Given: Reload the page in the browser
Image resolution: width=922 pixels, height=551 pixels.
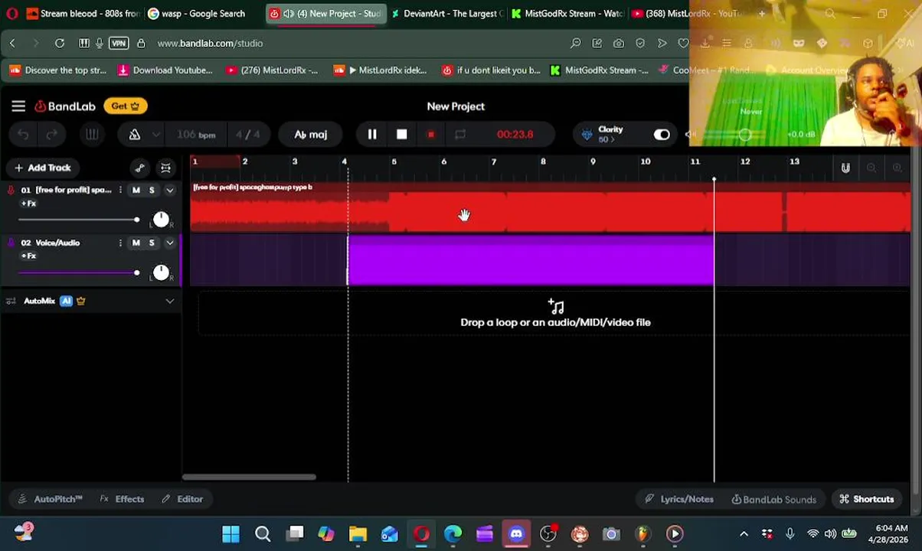Looking at the screenshot, I should tap(60, 44).
